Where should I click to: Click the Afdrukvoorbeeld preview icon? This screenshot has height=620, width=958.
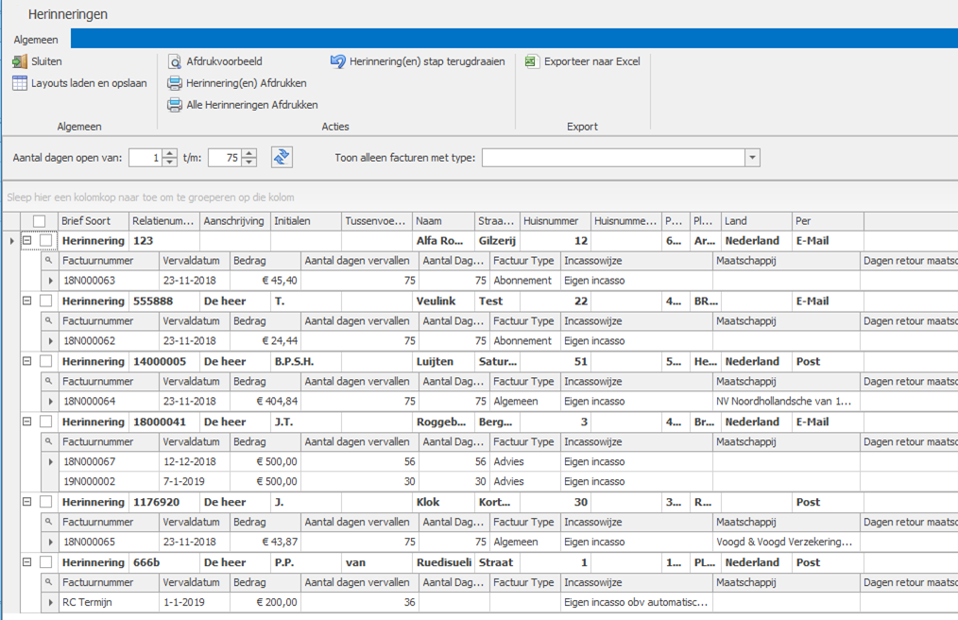175,61
